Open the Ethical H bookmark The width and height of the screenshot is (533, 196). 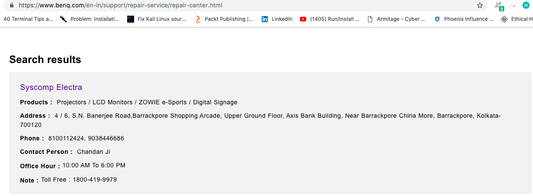tap(517, 19)
